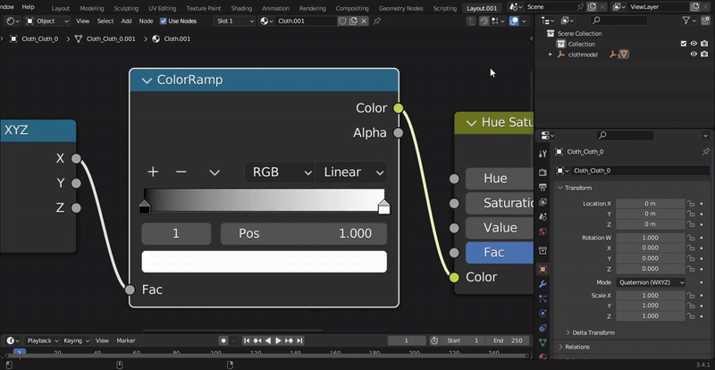Add a new stop to the ColorRamp

click(x=153, y=172)
